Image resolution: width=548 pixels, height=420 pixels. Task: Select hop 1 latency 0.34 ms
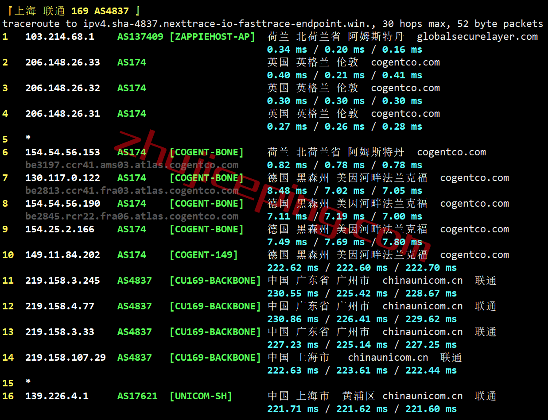(287, 50)
